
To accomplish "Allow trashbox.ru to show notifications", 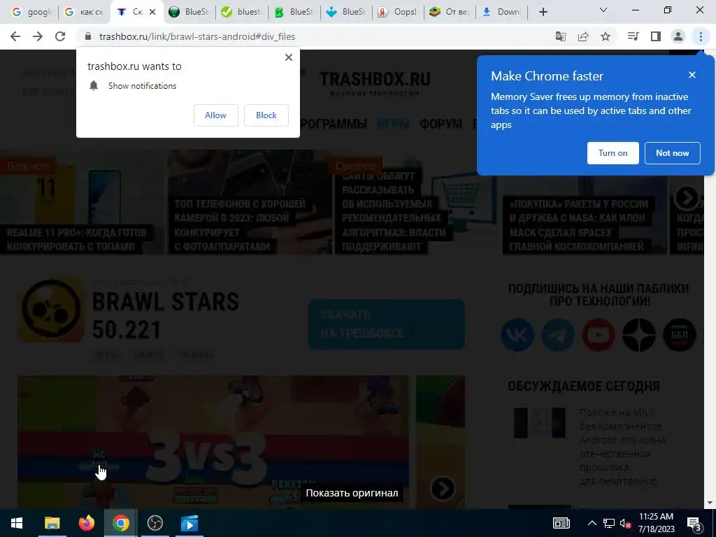I will pyautogui.click(x=215, y=115).
